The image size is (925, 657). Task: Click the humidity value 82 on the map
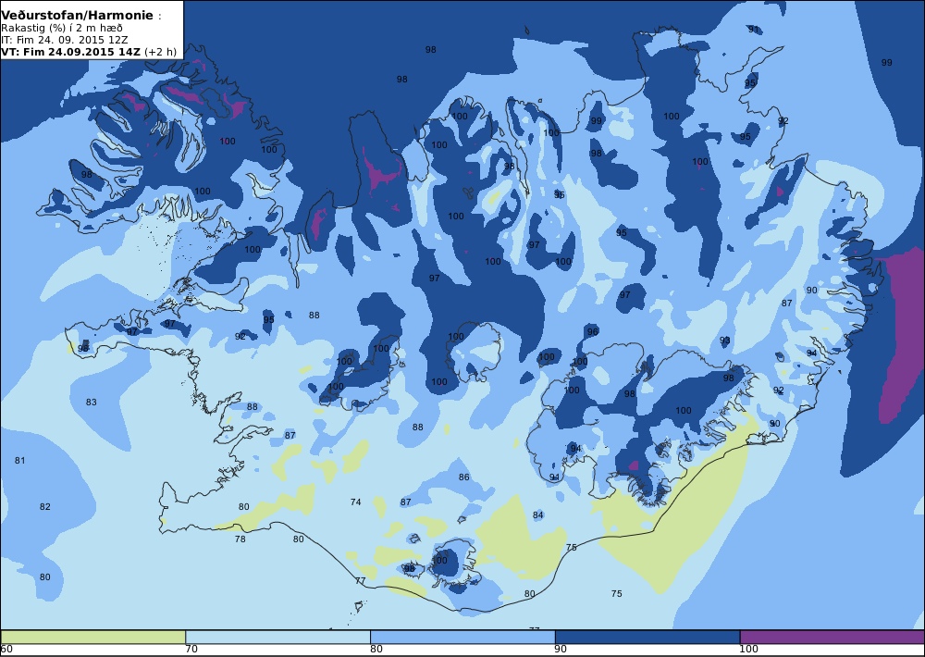point(44,507)
